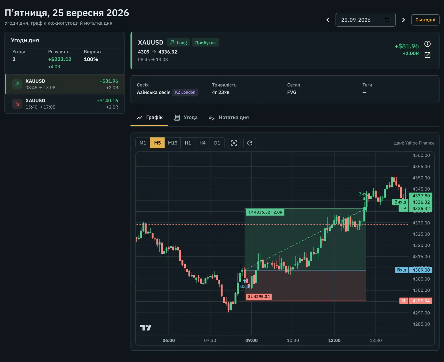Open trade in new window icon
Image resolution: width=444 pixels, height=362 pixels.
[428, 55]
